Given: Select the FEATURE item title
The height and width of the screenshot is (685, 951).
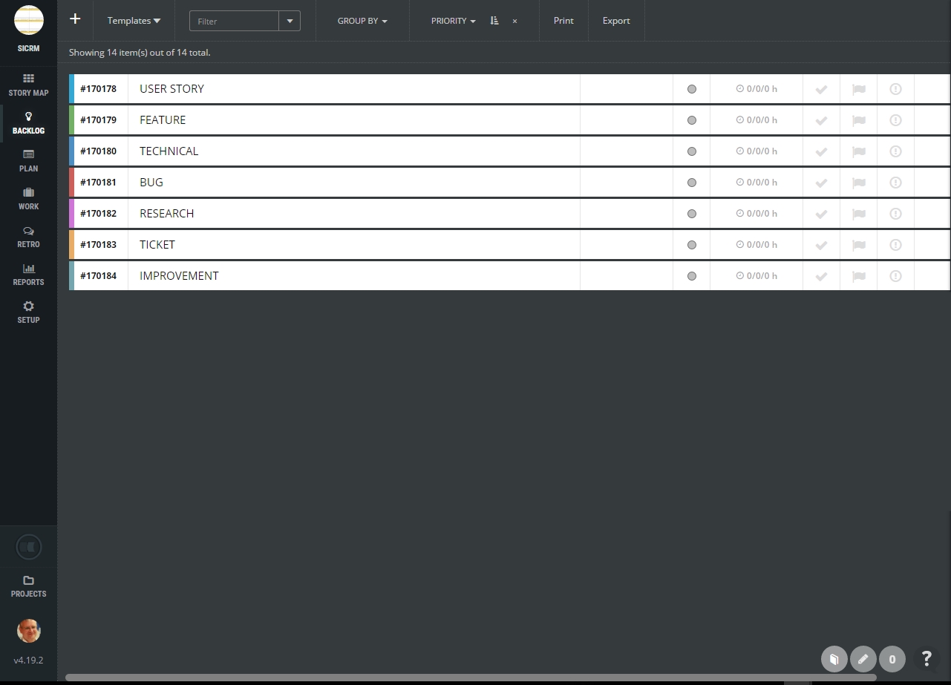Looking at the screenshot, I should (163, 119).
